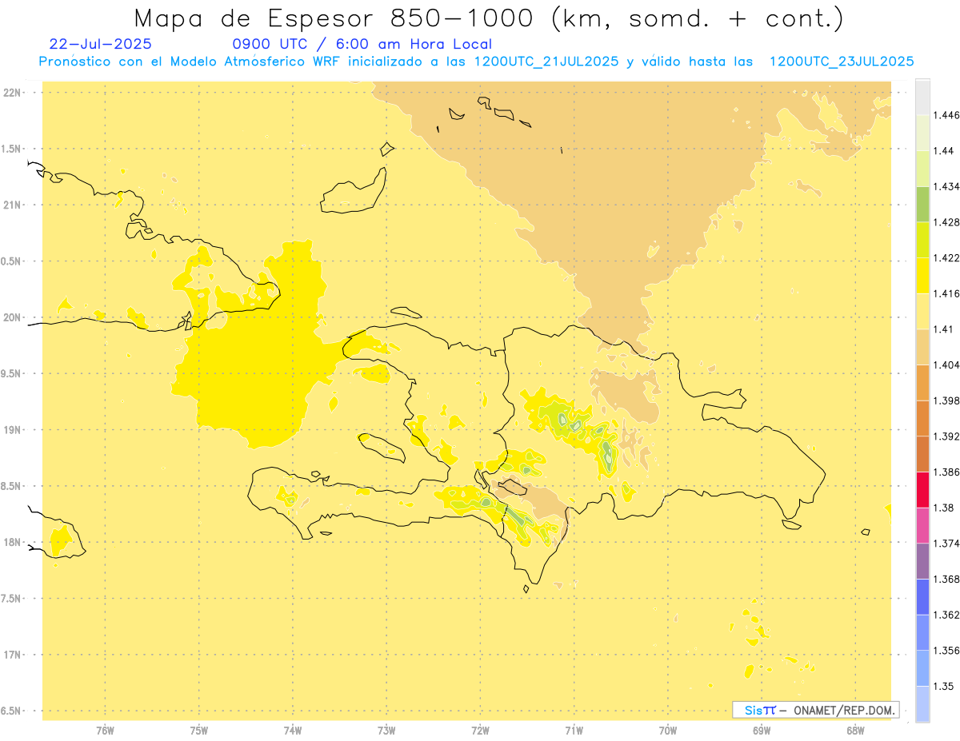Click the legend value "1.398"
960x741 pixels.
(x=946, y=400)
